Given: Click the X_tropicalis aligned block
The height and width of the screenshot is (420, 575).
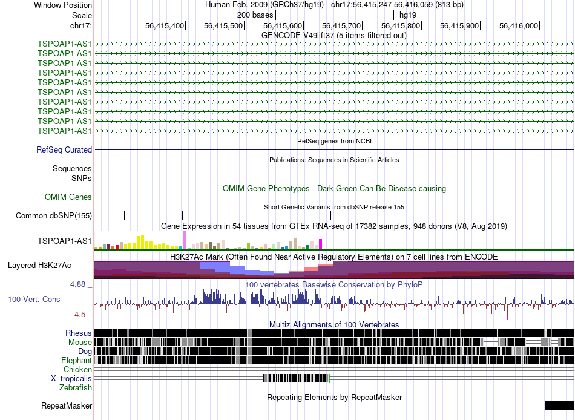Looking at the screenshot, I should (295, 379).
